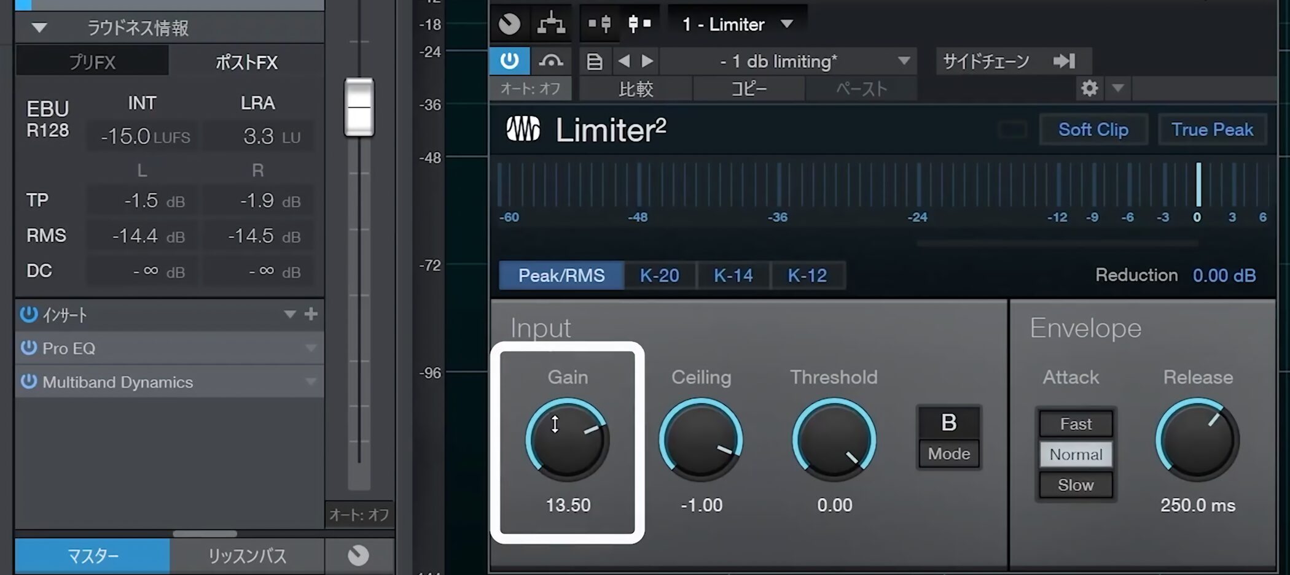Open the '1 - Limiter' plugin selector dropdown
Viewport: 1290px width, 575px height.
[787, 24]
